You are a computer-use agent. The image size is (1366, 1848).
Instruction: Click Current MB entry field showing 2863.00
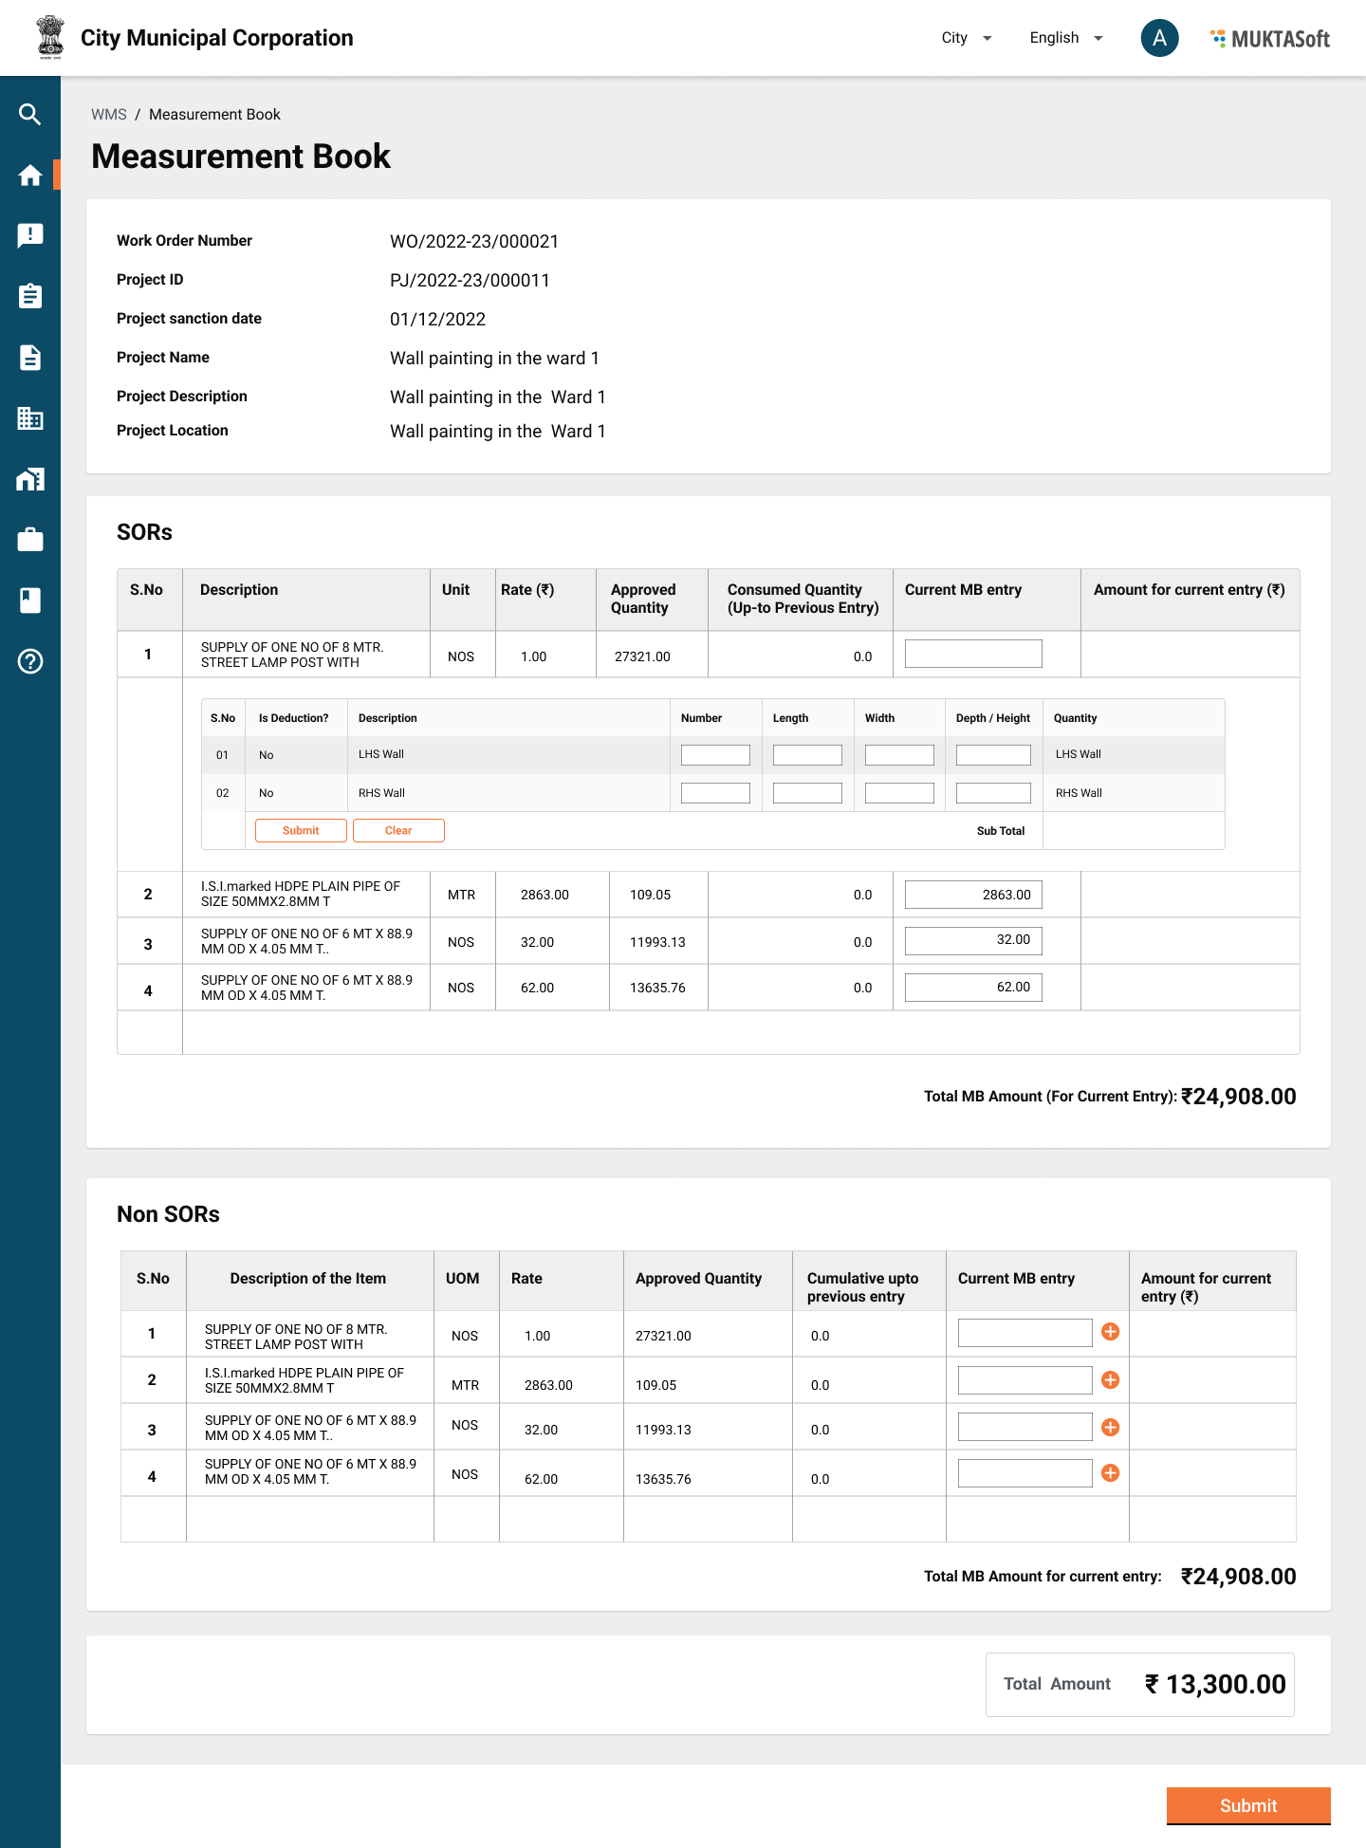coord(973,895)
